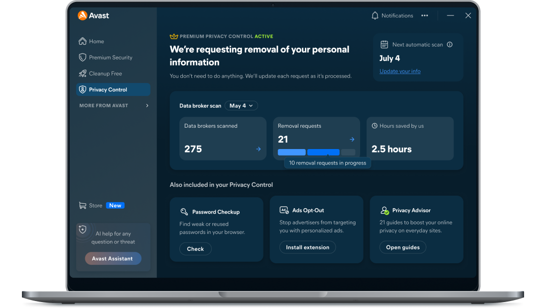Click the July 4 scan date
Viewport: 546px width, 308px height.
(389, 58)
